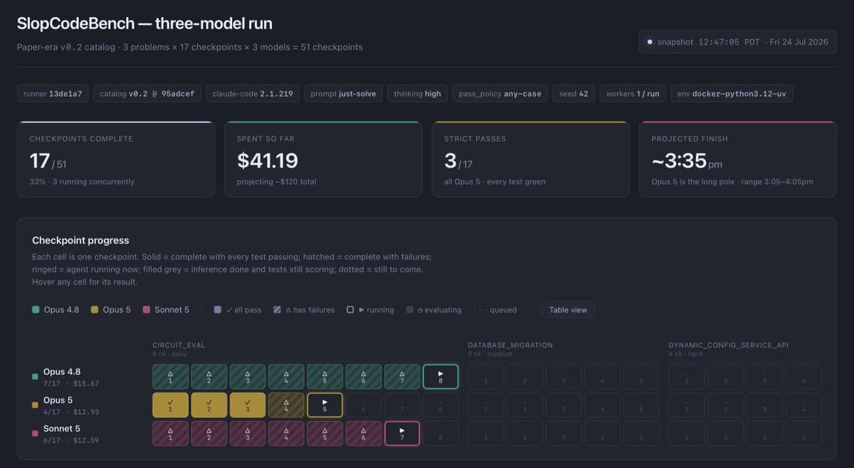The image size is (854, 468).
Task: Open Sonnet 5 running checkpoint 7 cell
Action: [402, 433]
